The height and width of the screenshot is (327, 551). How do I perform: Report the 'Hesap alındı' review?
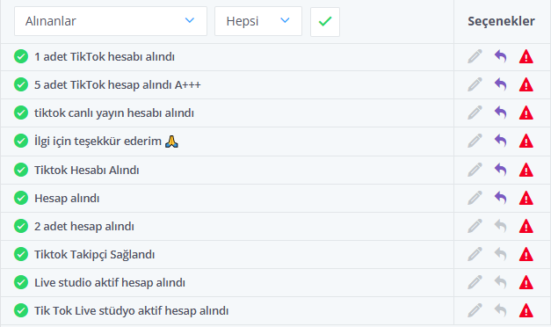[x=526, y=198]
